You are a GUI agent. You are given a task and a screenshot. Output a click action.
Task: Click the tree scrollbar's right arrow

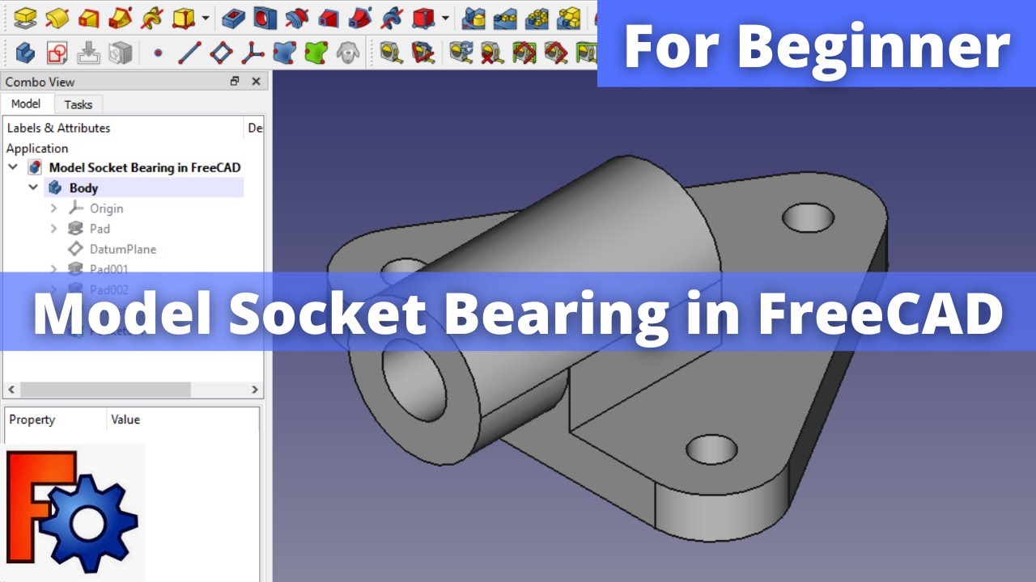pyautogui.click(x=255, y=390)
